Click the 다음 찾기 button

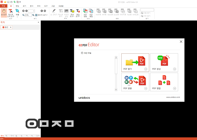coord(145,13)
